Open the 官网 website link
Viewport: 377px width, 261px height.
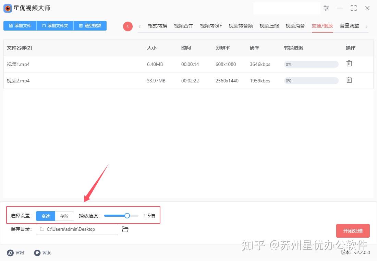[x=16, y=252]
